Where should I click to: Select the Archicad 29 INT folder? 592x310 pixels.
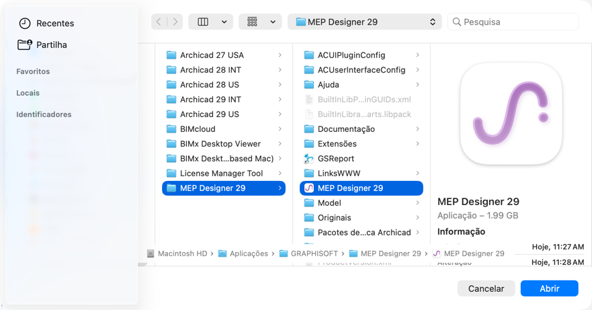click(224, 100)
